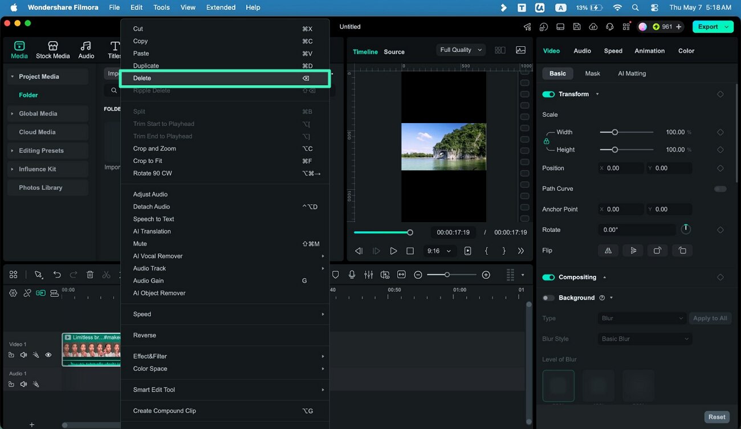Open the Stock Media panel
The height and width of the screenshot is (429, 741).
[52, 50]
